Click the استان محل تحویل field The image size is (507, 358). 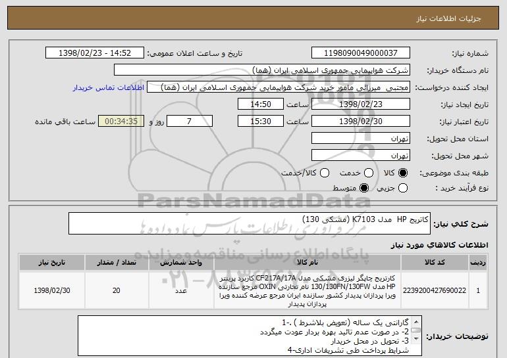361,139
